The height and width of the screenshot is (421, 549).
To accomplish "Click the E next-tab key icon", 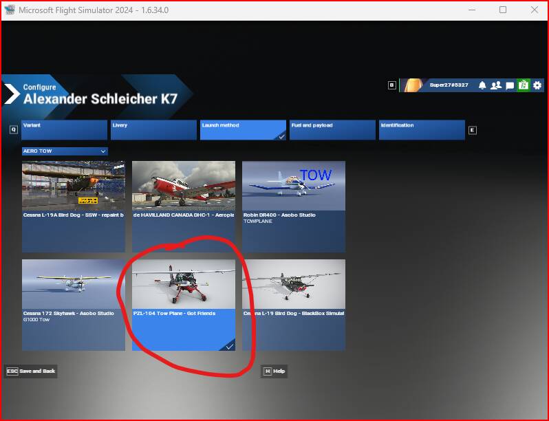I will coord(473,130).
